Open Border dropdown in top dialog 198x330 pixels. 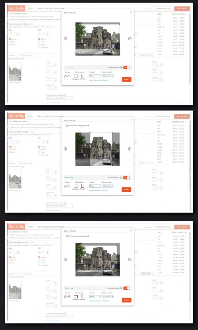95,76
